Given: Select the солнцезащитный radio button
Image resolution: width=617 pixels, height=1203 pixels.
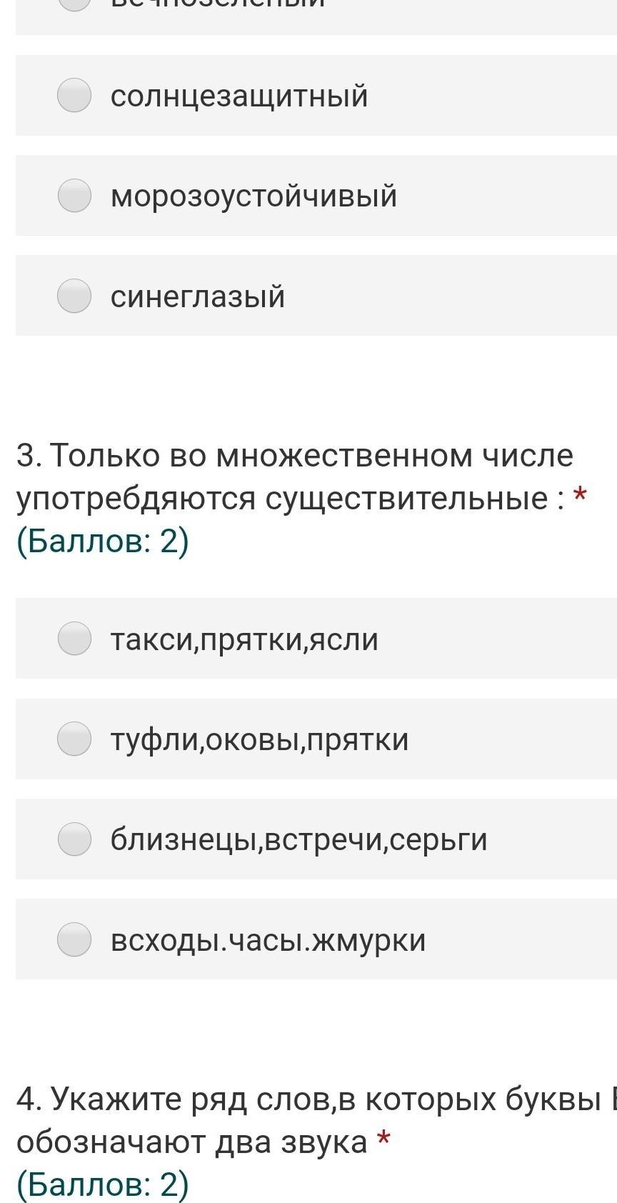Looking at the screenshot, I should pos(74,96).
